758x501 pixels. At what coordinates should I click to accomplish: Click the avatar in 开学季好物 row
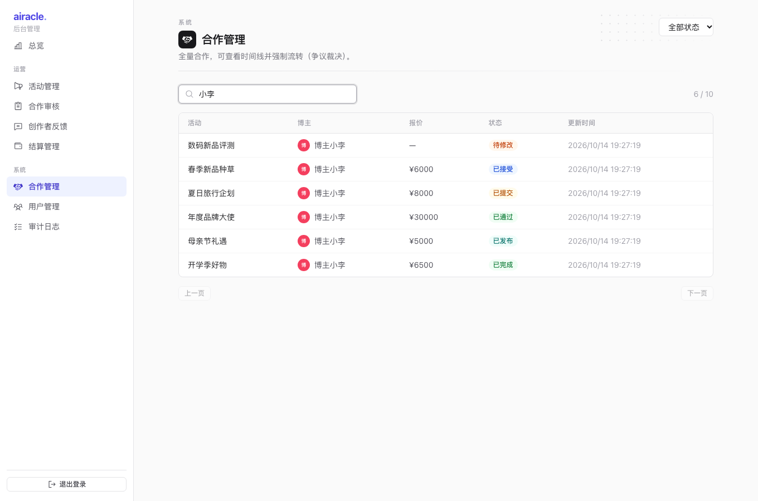pyautogui.click(x=304, y=265)
